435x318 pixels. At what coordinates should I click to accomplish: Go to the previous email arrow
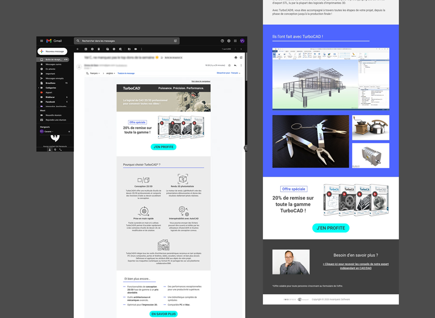pyautogui.click(x=235, y=49)
